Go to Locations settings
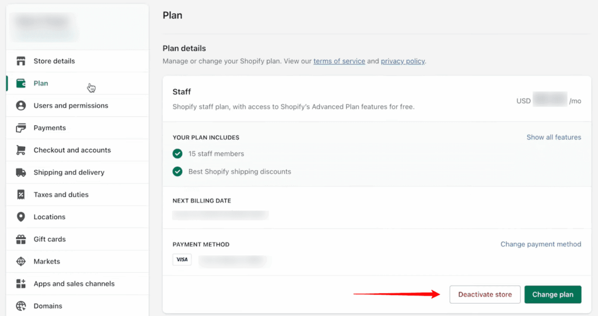The height and width of the screenshot is (316, 598). pyautogui.click(x=78, y=217)
